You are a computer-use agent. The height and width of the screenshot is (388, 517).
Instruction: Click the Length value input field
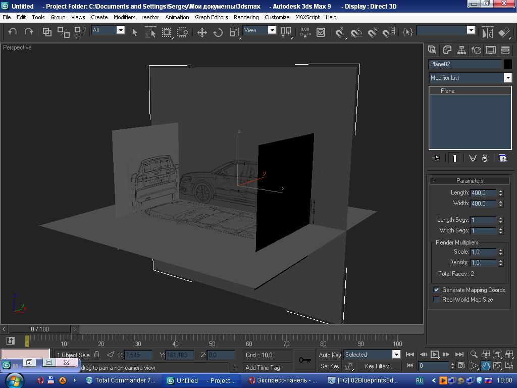tap(483, 193)
